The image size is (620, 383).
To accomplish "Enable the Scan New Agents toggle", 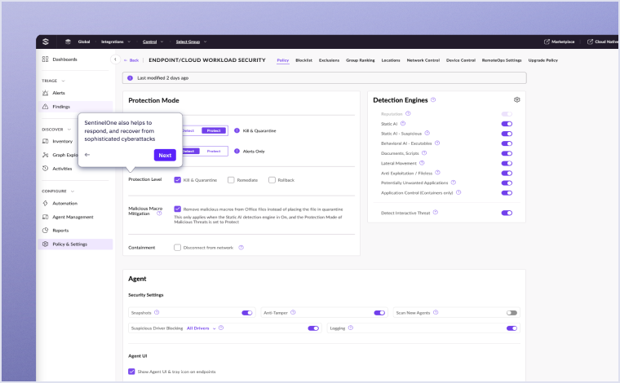I will pyautogui.click(x=511, y=312).
